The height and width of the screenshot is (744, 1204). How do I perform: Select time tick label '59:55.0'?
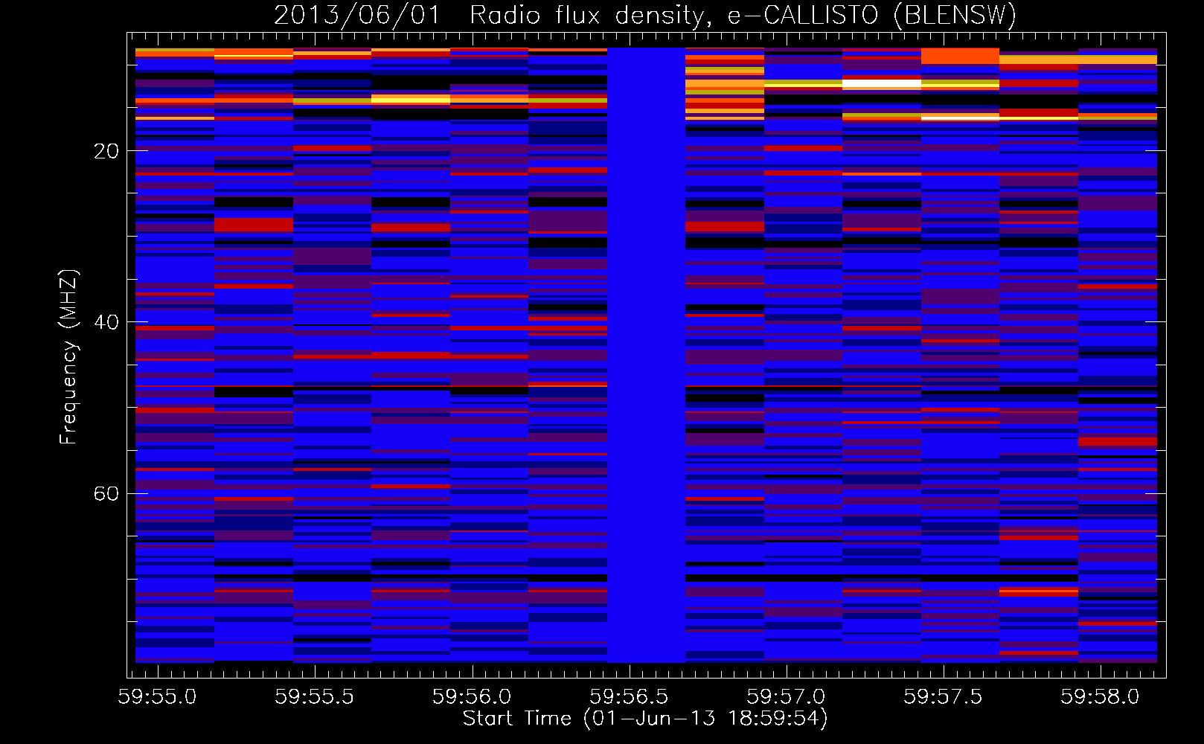point(158,696)
